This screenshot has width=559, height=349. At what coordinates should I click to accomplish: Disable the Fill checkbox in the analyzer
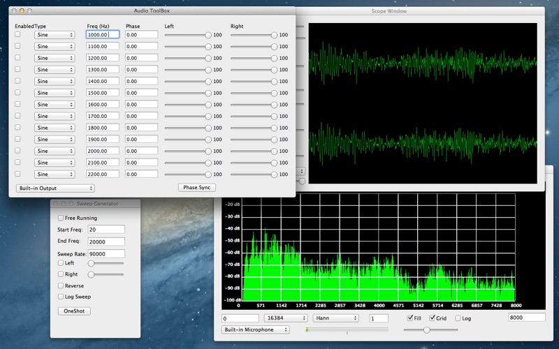(x=410, y=318)
